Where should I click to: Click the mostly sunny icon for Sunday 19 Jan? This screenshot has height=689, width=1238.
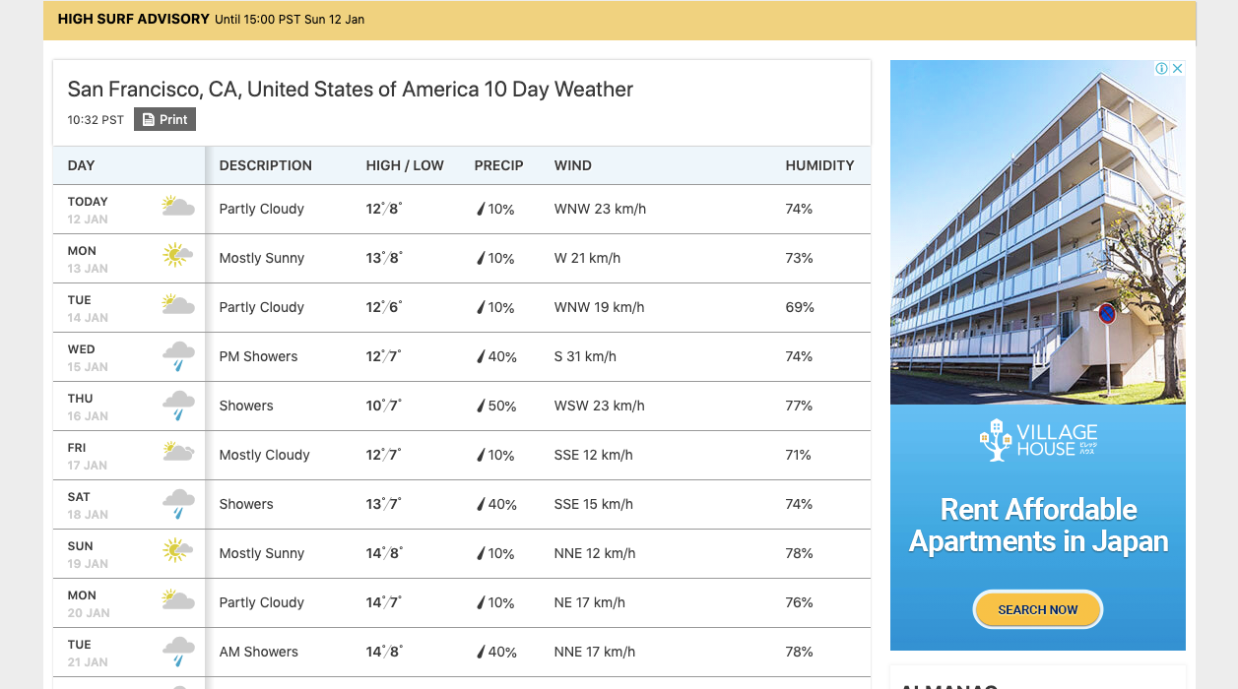178,551
